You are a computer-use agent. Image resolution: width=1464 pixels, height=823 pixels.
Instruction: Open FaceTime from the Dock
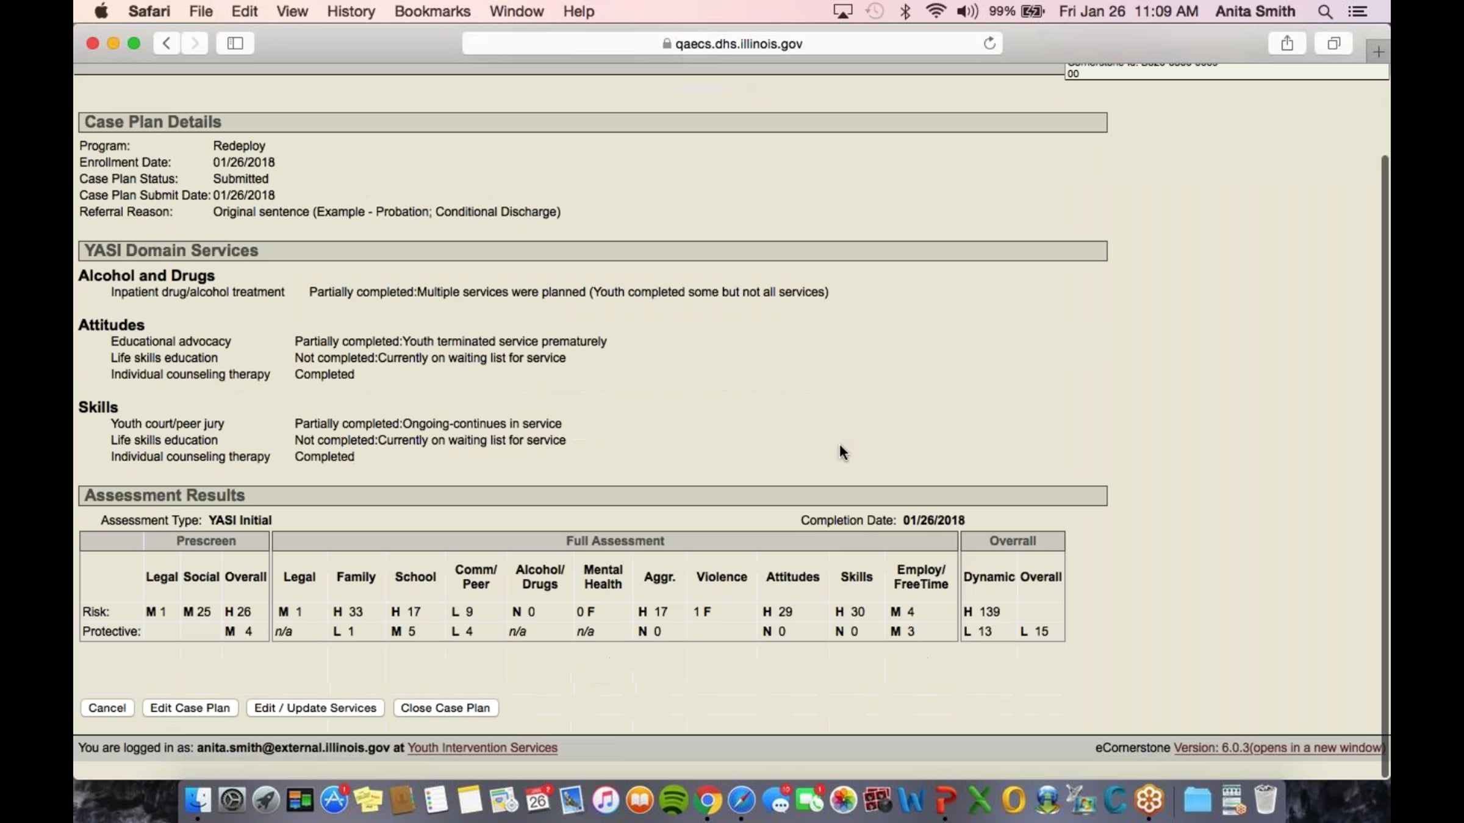click(x=810, y=800)
